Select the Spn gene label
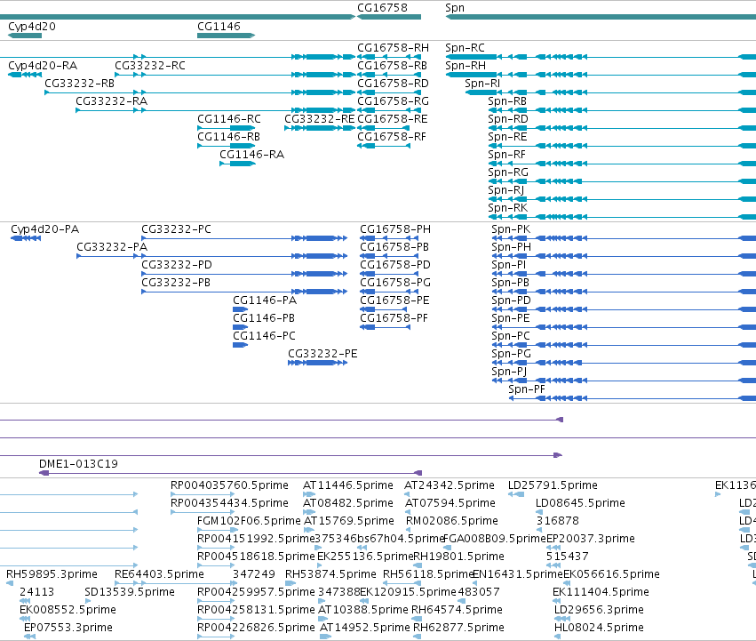756x641 pixels. (455, 8)
